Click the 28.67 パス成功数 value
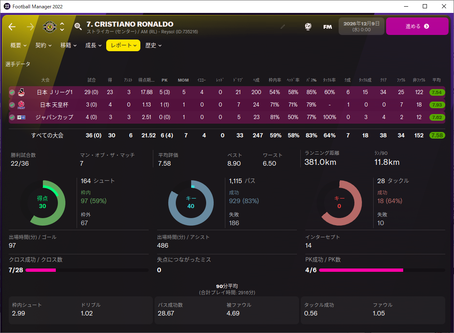Screen dimensions: 454x333 click(x=166, y=313)
